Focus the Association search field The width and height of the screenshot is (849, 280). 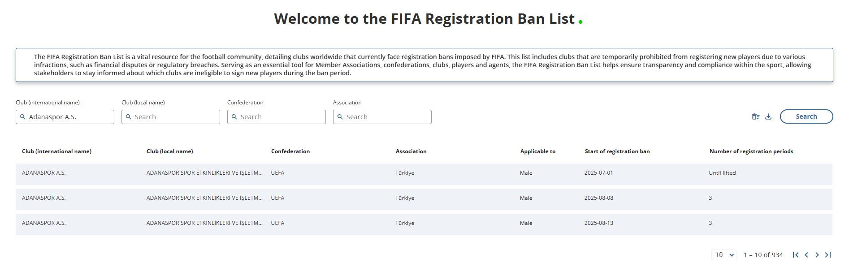382,117
